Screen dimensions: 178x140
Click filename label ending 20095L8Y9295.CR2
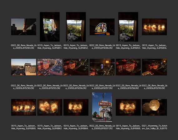pyautogui.click(x=50, y=87)
